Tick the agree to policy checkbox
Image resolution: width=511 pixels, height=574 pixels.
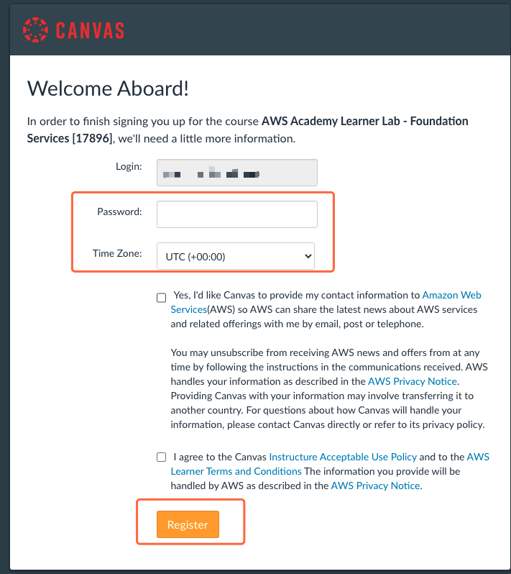tap(161, 457)
